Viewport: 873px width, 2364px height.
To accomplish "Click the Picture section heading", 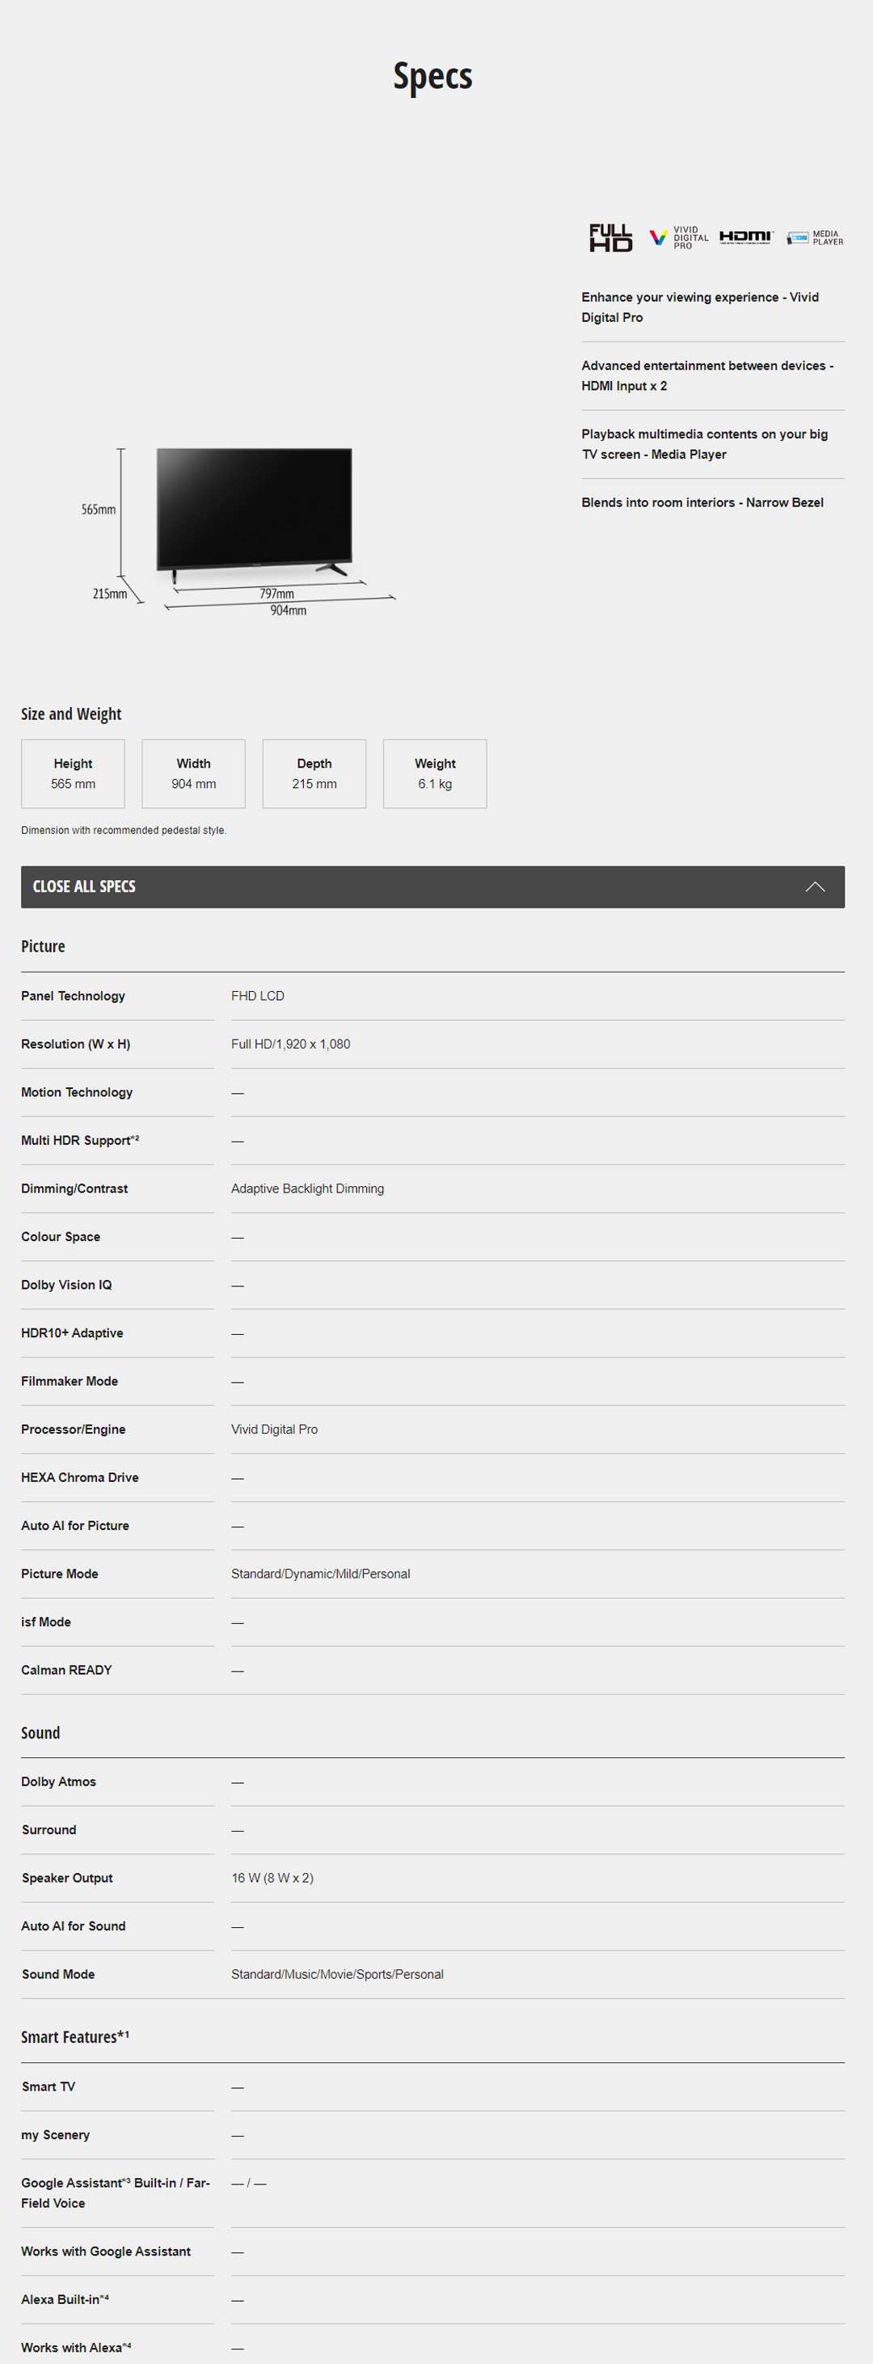I will click(x=43, y=946).
